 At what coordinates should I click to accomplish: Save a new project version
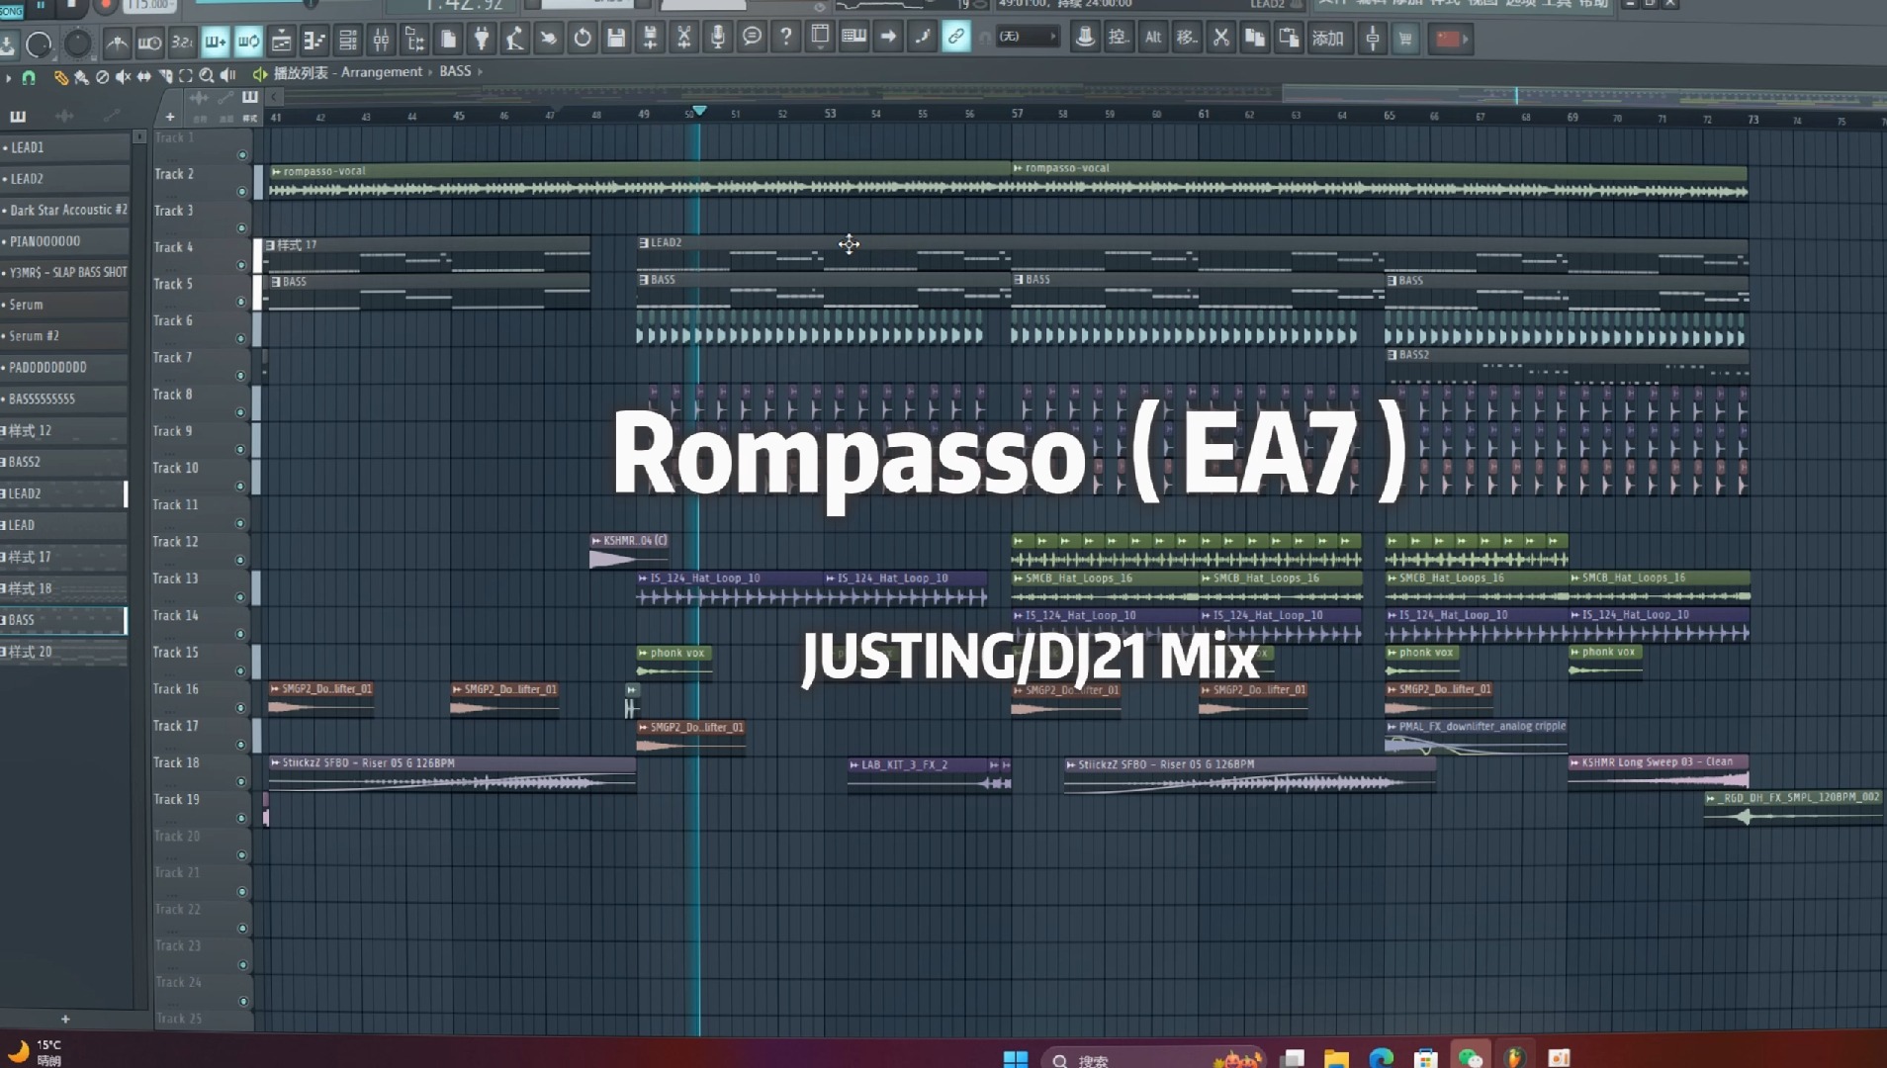pos(650,39)
